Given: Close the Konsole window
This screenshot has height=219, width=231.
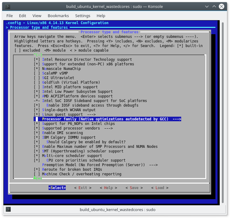Looking at the screenshot, I should pyautogui.click(x=222, y=6).
